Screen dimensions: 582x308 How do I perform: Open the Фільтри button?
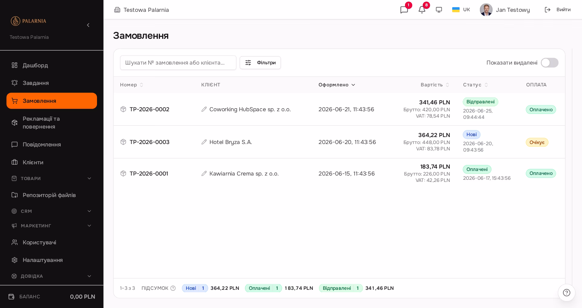pyautogui.click(x=260, y=63)
